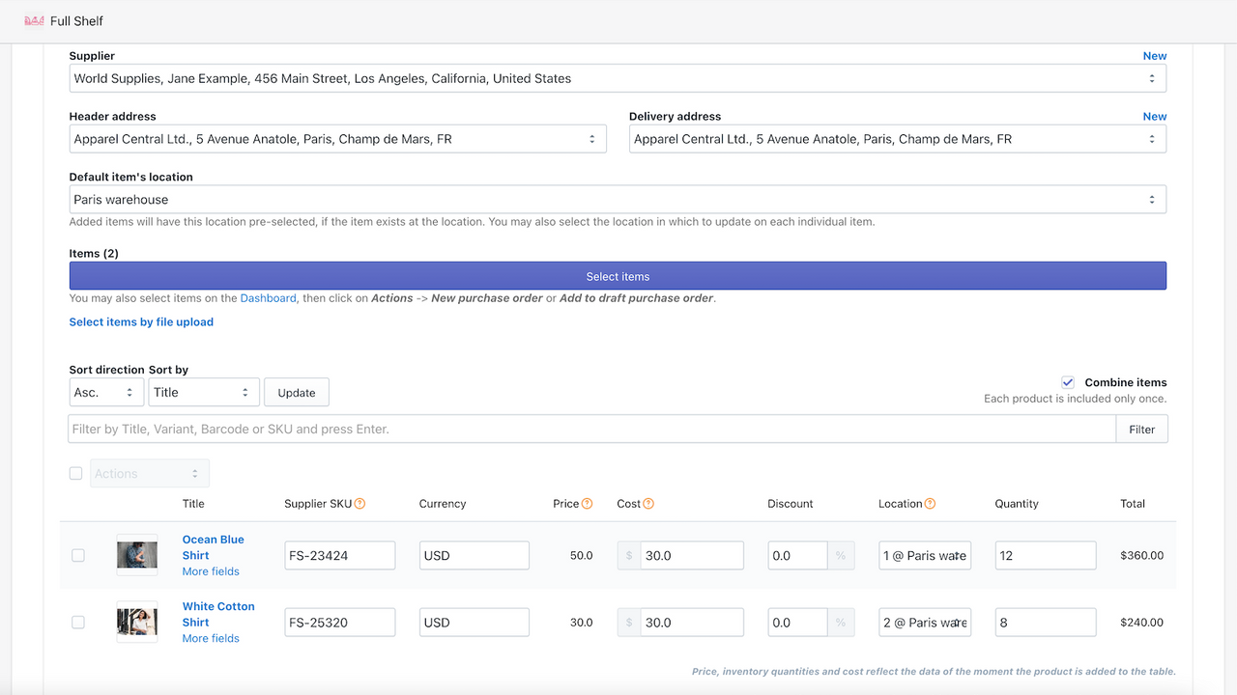The height and width of the screenshot is (695, 1237).
Task: Click the Currency column header
Action: point(443,504)
